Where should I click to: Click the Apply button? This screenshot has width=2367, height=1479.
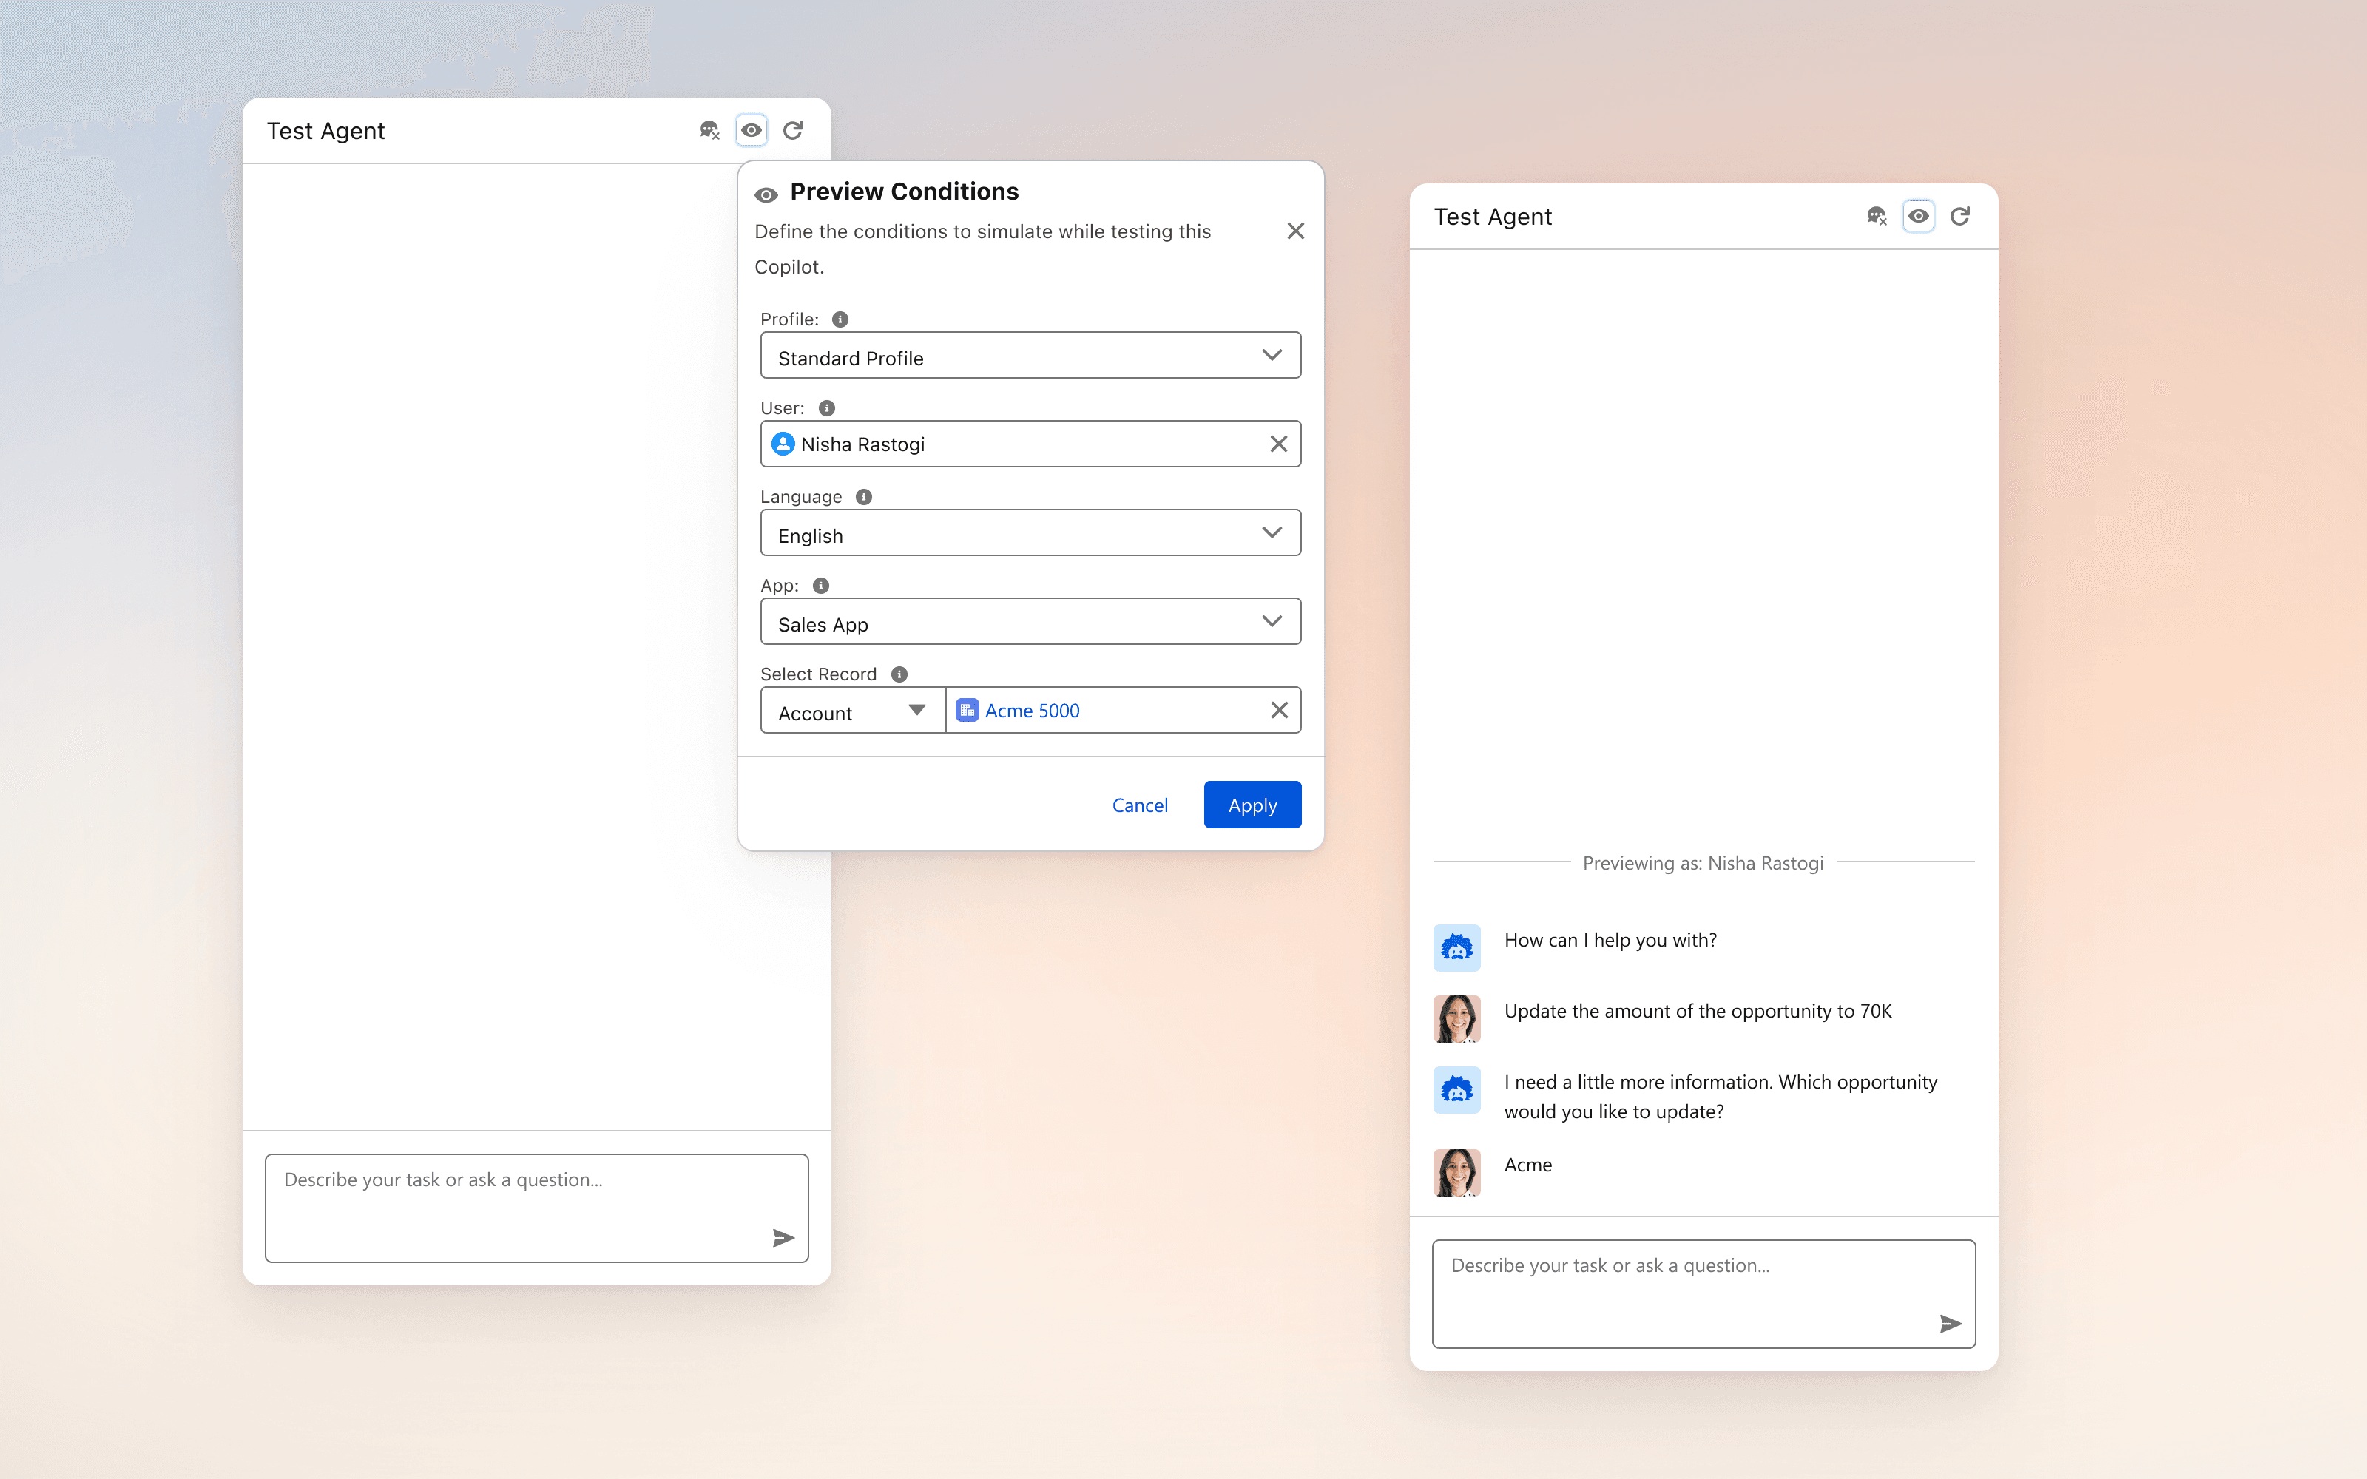pyautogui.click(x=1252, y=805)
